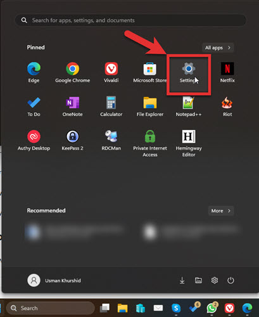The image size is (259, 317).
Task: Open File Explorer from pinned apps
Action: 150,107
